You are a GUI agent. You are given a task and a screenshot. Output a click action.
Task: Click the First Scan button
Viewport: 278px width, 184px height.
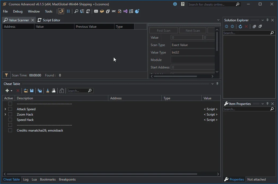tap(164, 30)
